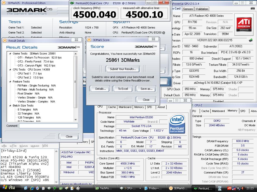The width and height of the screenshot is (257, 192).
Task: Open Cache tab in front CPU-Z window
Action: (x=112, y=107)
